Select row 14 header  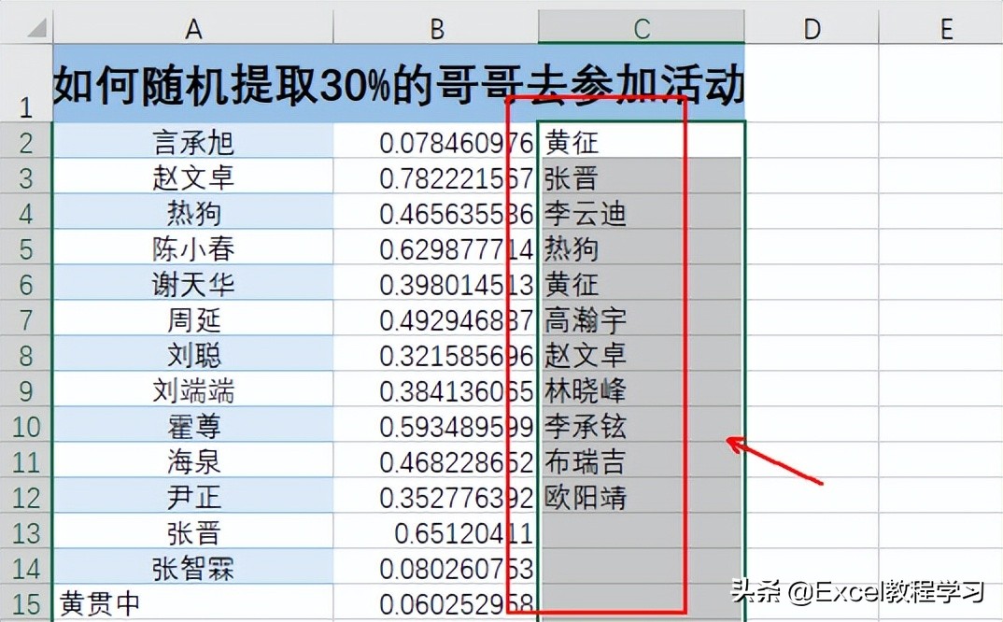point(25,568)
